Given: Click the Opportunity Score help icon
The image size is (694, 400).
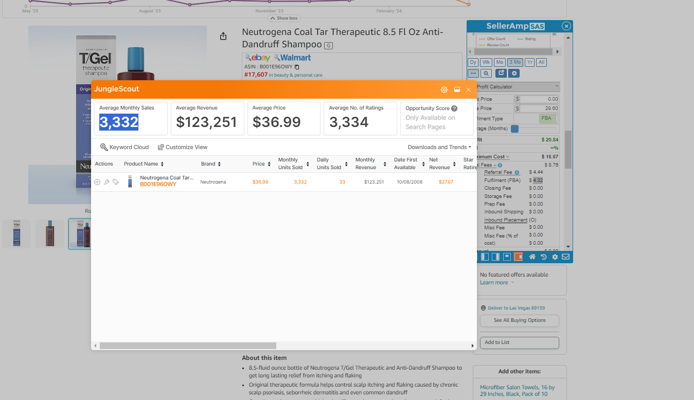Looking at the screenshot, I should pos(454,108).
